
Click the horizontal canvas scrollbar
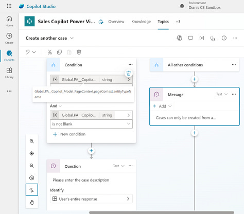click(162, 212)
